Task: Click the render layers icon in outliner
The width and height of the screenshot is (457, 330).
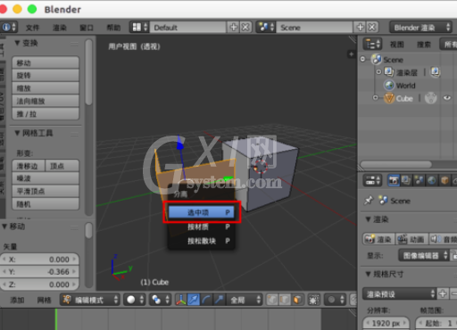Action: pyautogui.click(x=389, y=72)
